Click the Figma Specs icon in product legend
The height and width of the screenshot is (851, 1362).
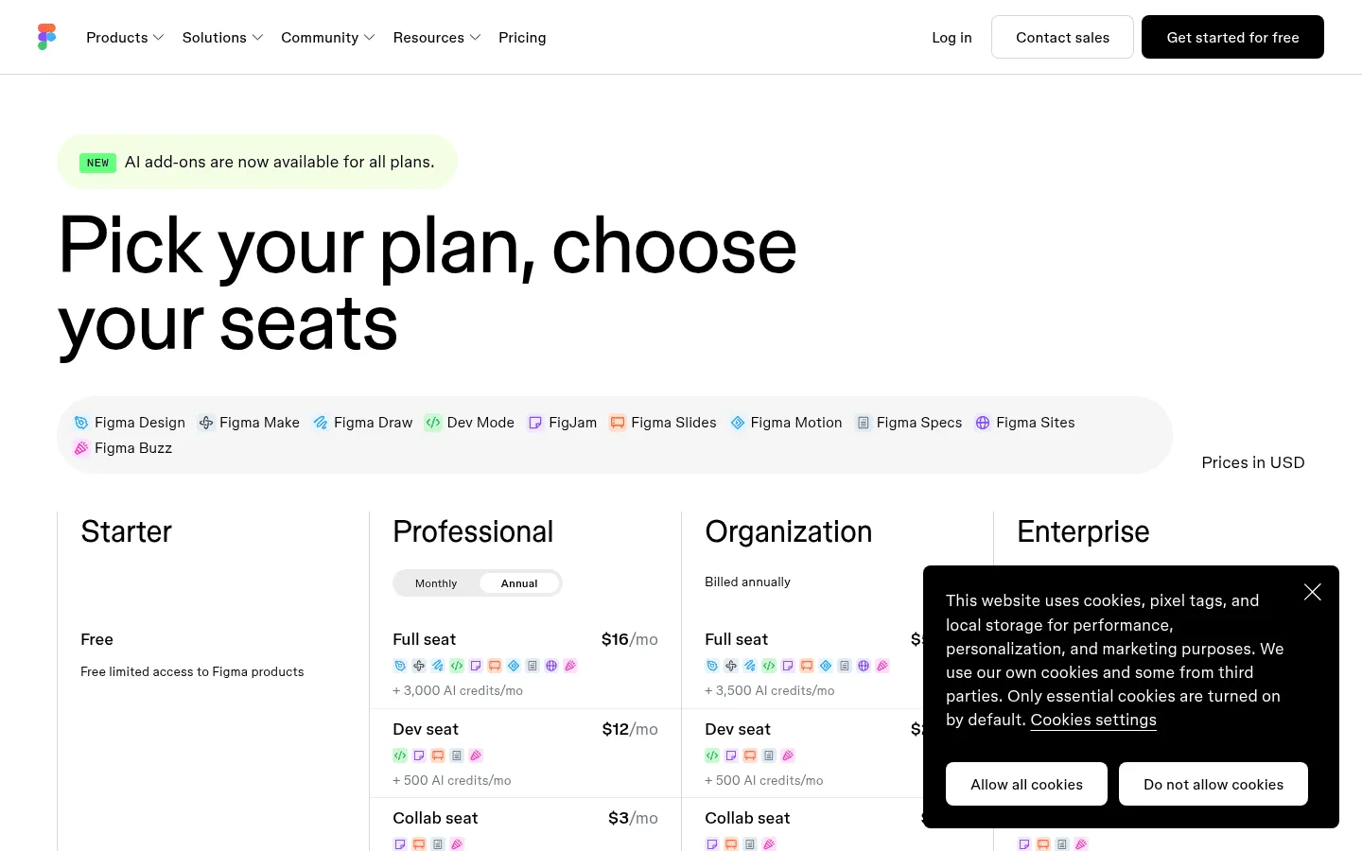(x=864, y=423)
